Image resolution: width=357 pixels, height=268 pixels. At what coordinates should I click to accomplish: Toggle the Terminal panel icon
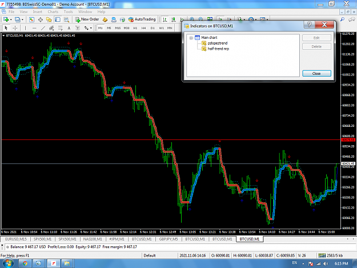click(x=58, y=19)
